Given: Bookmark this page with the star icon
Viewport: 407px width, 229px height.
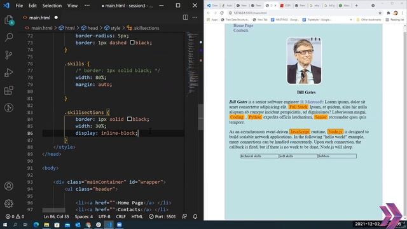Looking at the screenshot, I should (380, 13).
